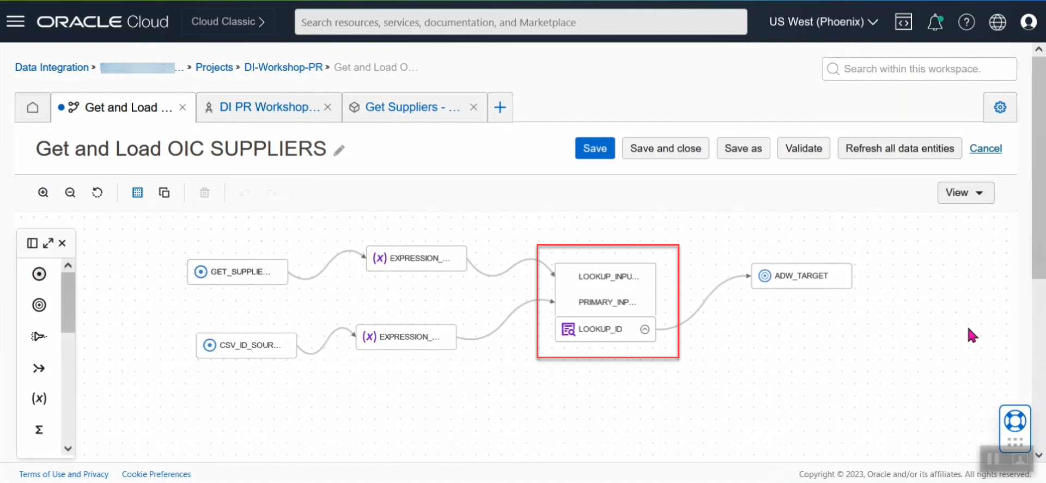This screenshot has width=1046, height=483.
Task: Expand the operators panel to fullscreen
Action: [48, 243]
